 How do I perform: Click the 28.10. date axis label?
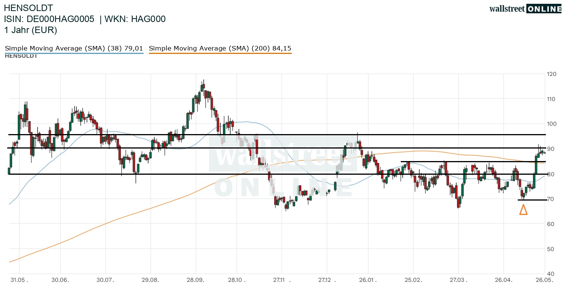tap(237, 279)
